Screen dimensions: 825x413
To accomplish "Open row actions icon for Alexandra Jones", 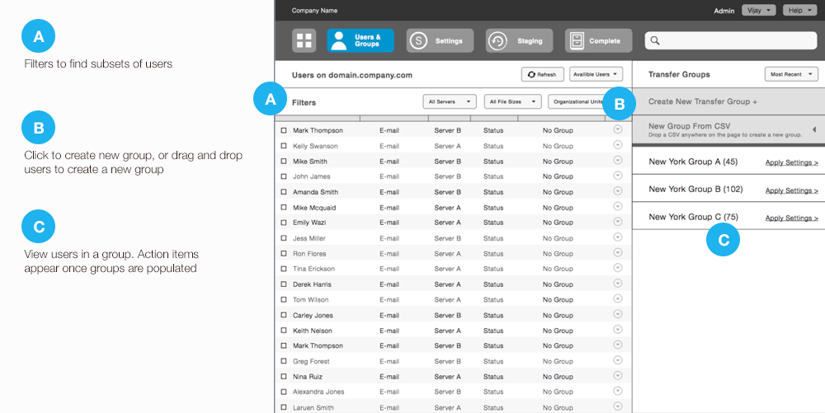I will (x=618, y=391).
